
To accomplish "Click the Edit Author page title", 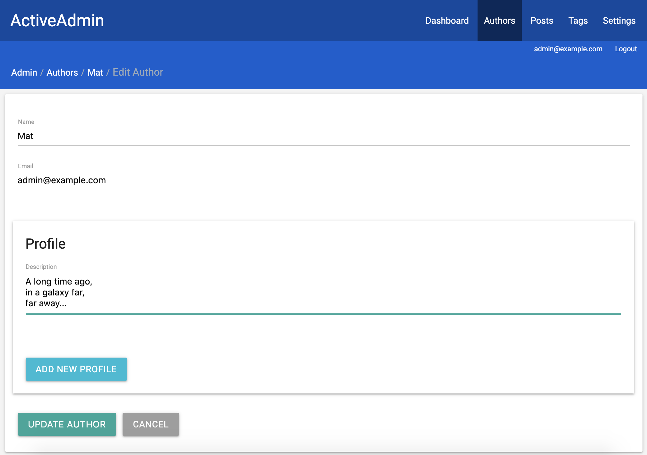I will 138,72.
